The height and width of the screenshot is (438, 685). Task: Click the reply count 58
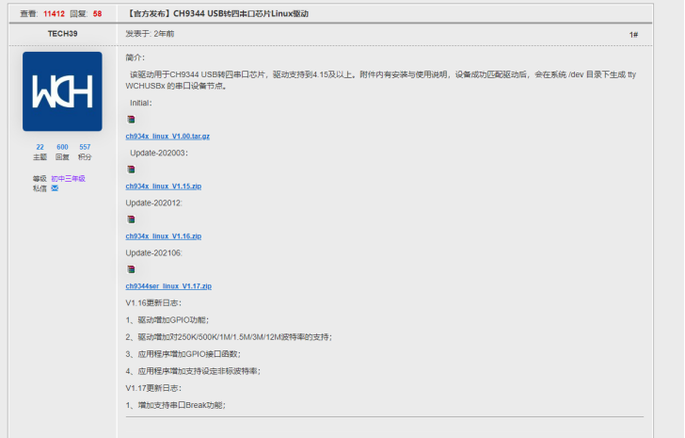(98, 14)
